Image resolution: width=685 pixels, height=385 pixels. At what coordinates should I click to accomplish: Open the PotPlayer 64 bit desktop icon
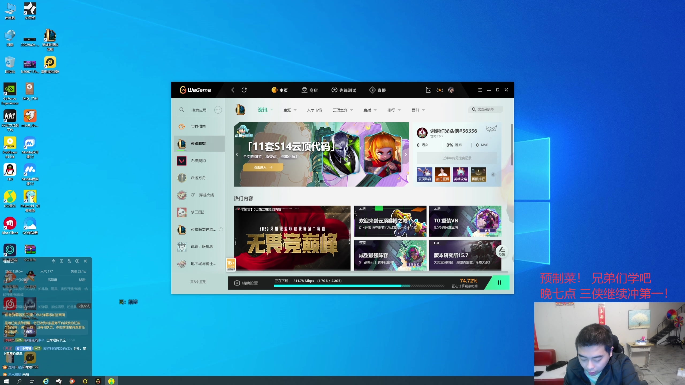coord(10,147)
